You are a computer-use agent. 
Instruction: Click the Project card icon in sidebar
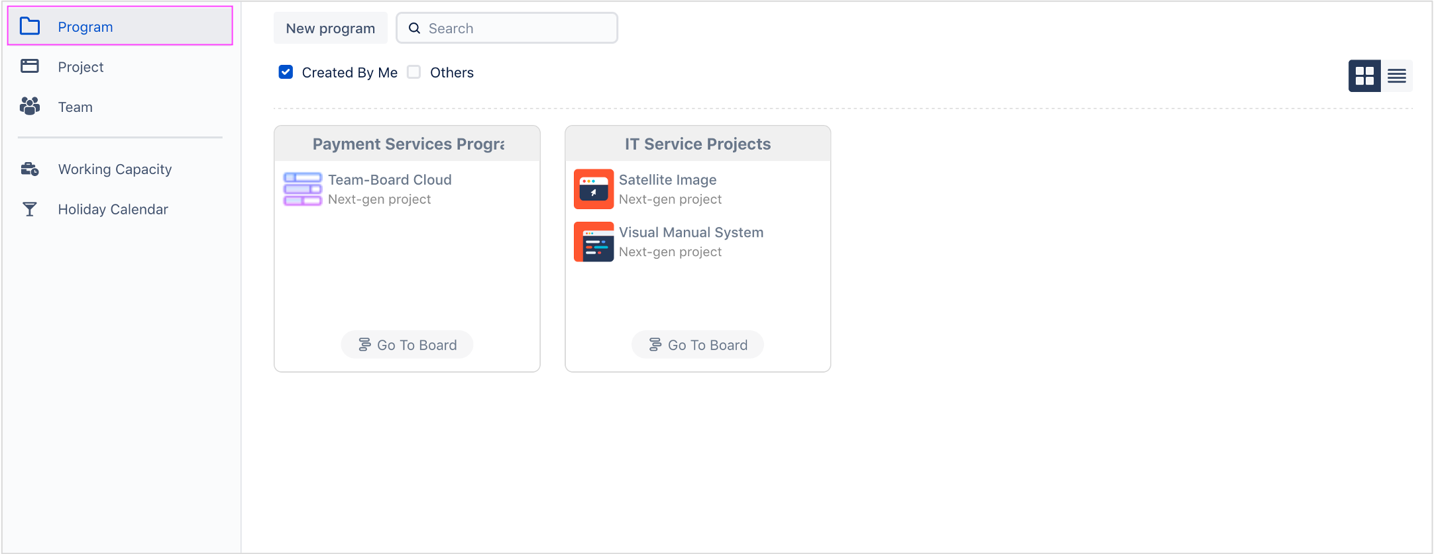click(x=30, y=66)
